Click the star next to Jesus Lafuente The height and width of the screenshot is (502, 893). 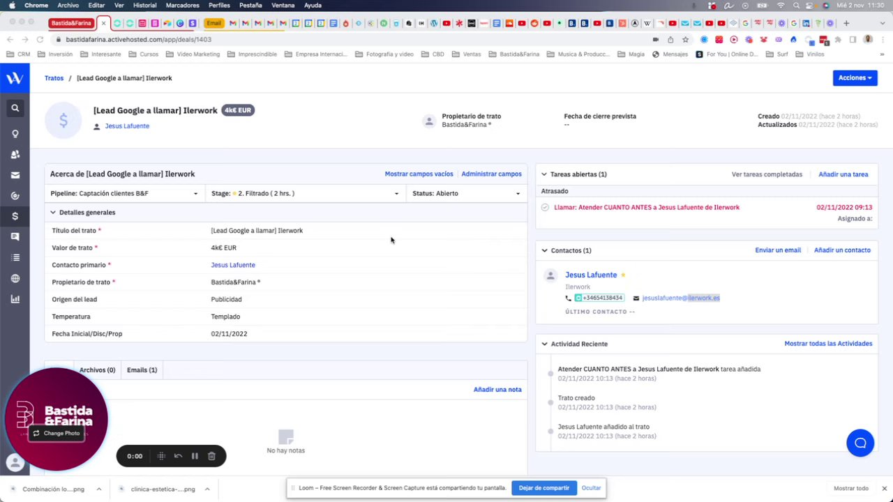pyautogui.click(x=623, y=275)
